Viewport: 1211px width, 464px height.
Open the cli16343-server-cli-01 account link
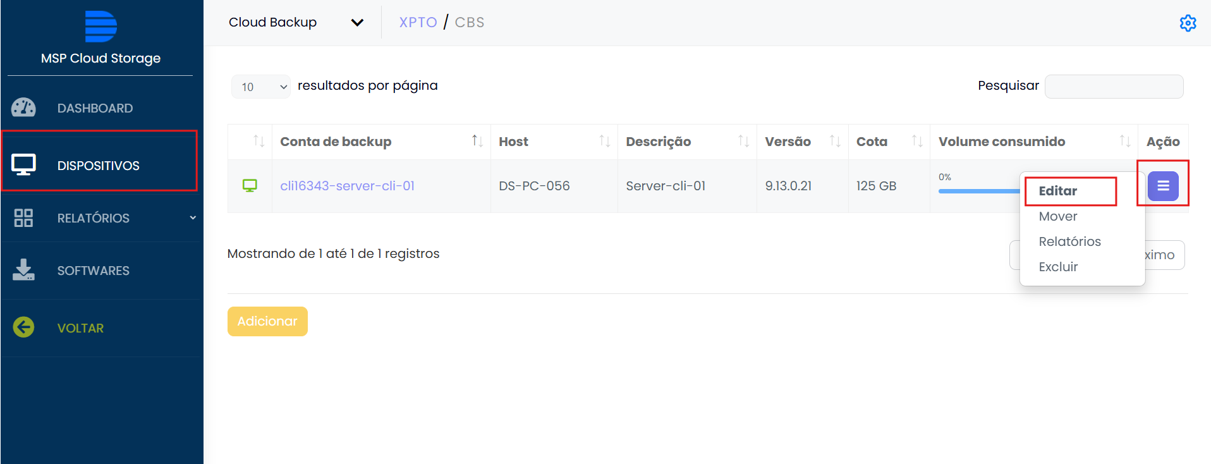[347, 186]
